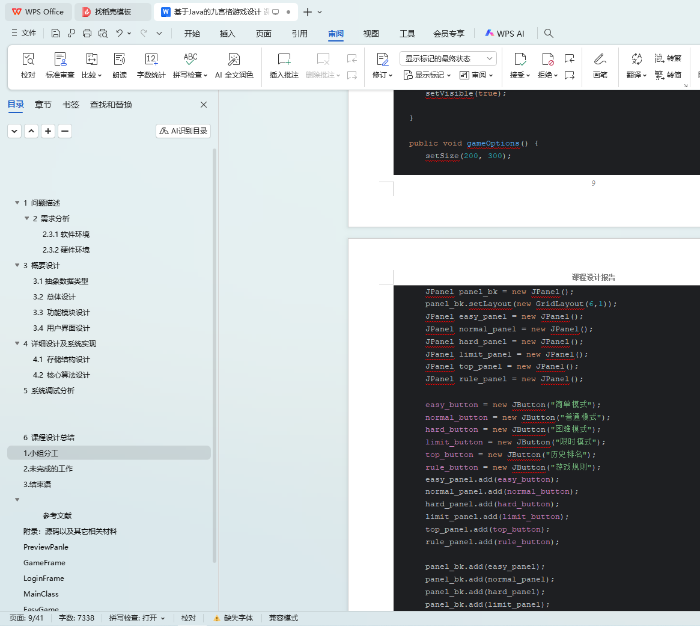
Task: Click the 拒绝 reject change icon
Action: click(x=548, y=59)
